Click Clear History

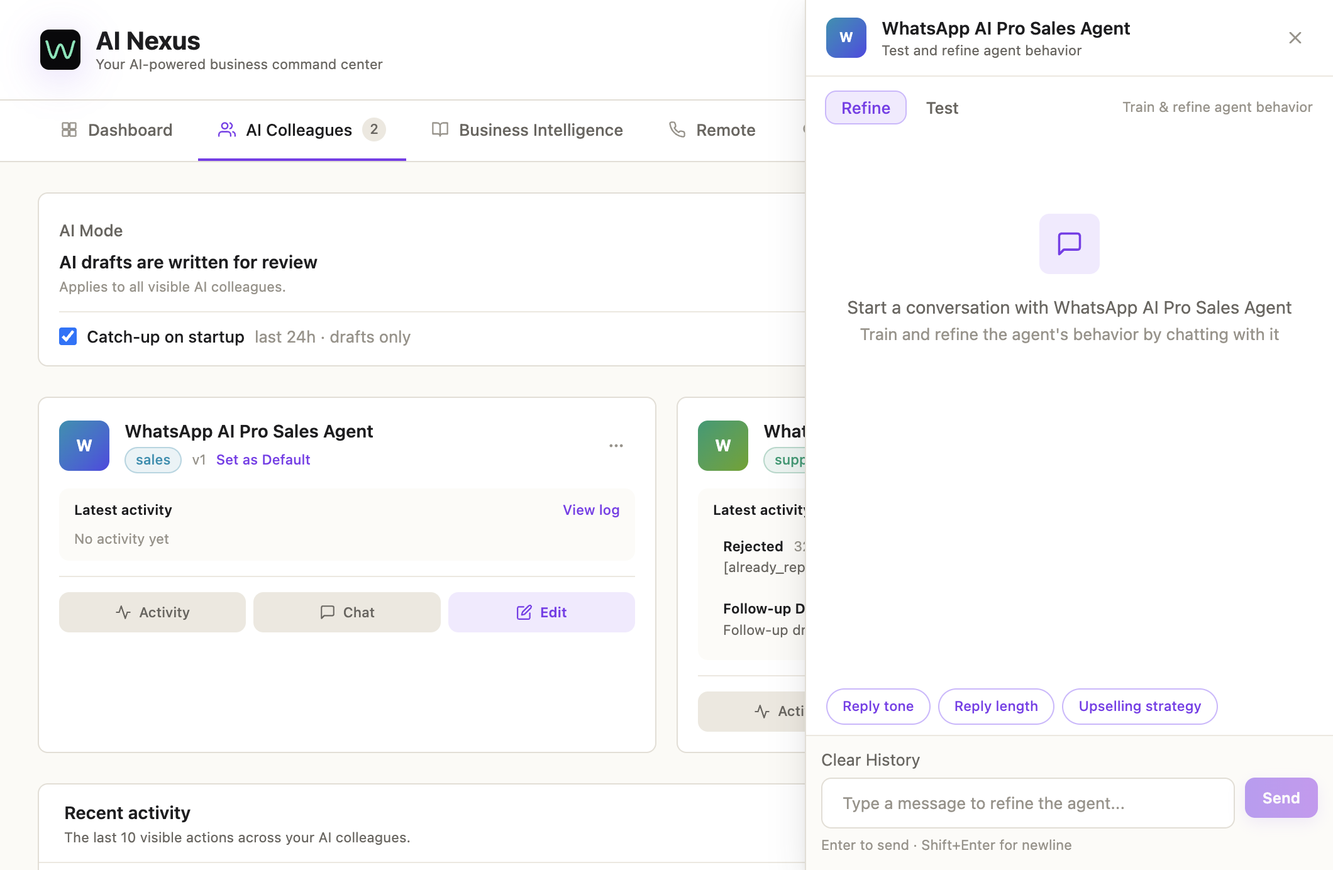click(871, 760)
